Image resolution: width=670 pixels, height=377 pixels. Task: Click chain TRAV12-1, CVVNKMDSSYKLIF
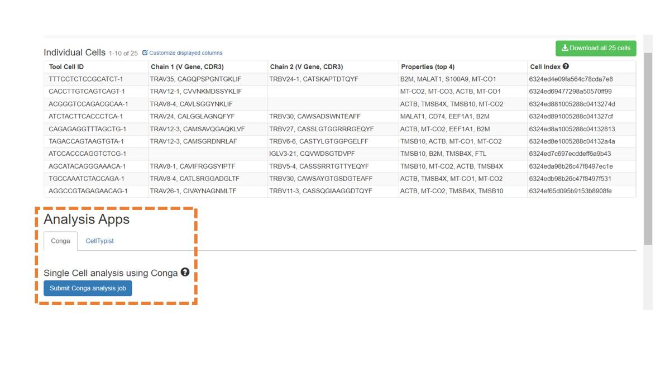[x=195, y=92]
